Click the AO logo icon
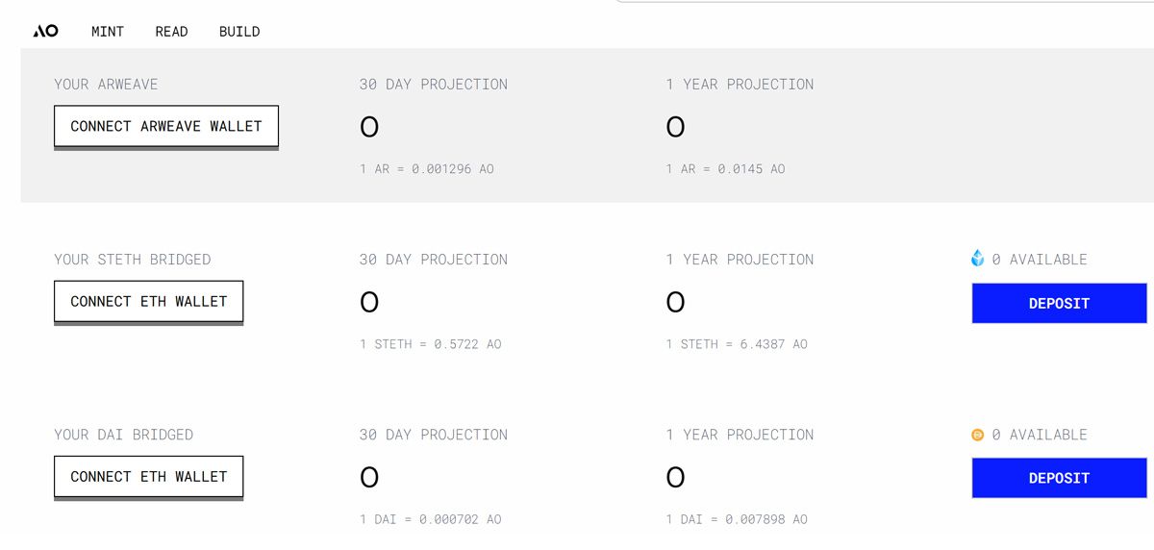Viewport: 1154px width, 550px height. point(45,31)
